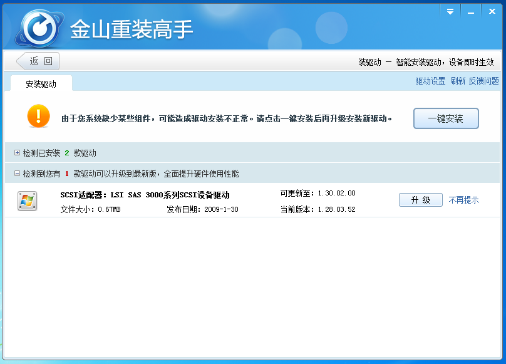This screenshot has height=364, width=506.
Task: Open the 驱动设置 link
Action: tap(430, 81)
